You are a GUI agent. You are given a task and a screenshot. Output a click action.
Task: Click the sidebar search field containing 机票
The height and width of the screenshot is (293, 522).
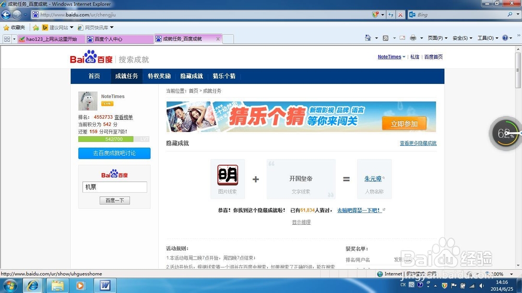tap(114, 187)
